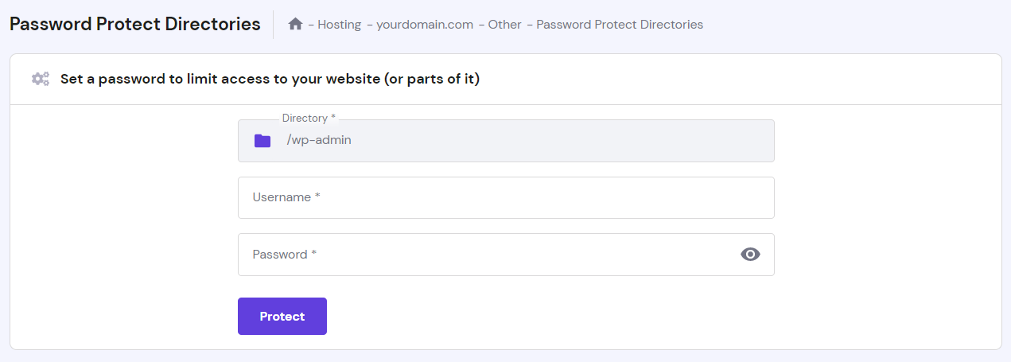Click the red asterisk next to Directory
Image resolution: width=1011 pixels, height=362 pixels.
pos(333,117)
